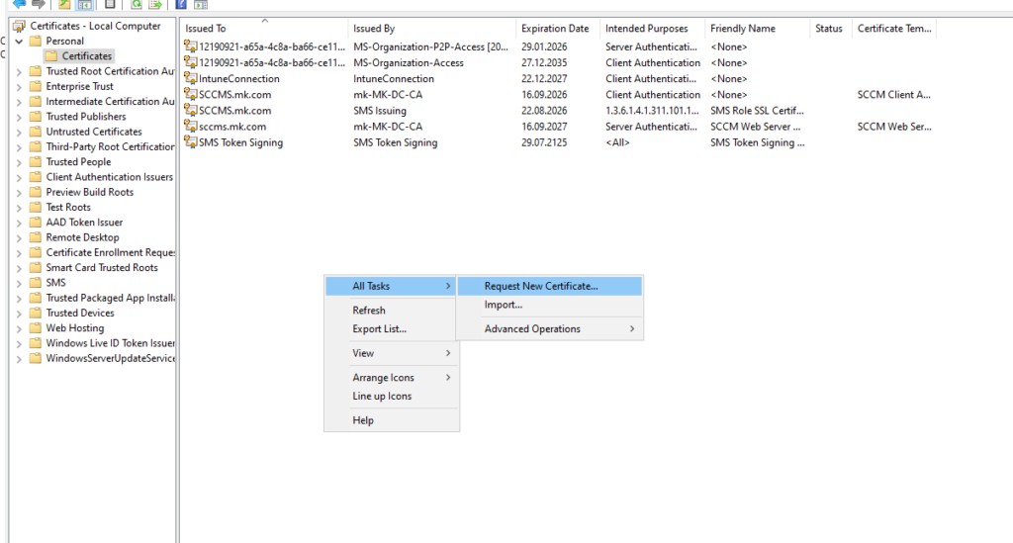This screenshot has width=1013, height=543.
Task: Expand the Trusted Publishers folder
Action: [x=20, y=117]
